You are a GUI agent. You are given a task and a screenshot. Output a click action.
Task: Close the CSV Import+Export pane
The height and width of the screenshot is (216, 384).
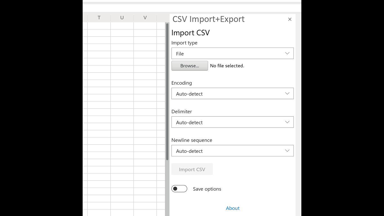pyautogui.click(x=290, y=19)
